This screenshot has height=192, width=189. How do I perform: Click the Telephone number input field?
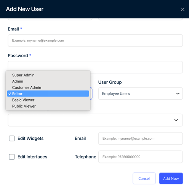tap(140, 157)
